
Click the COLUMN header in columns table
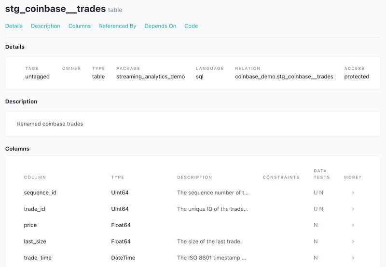(x=35, y=177)
